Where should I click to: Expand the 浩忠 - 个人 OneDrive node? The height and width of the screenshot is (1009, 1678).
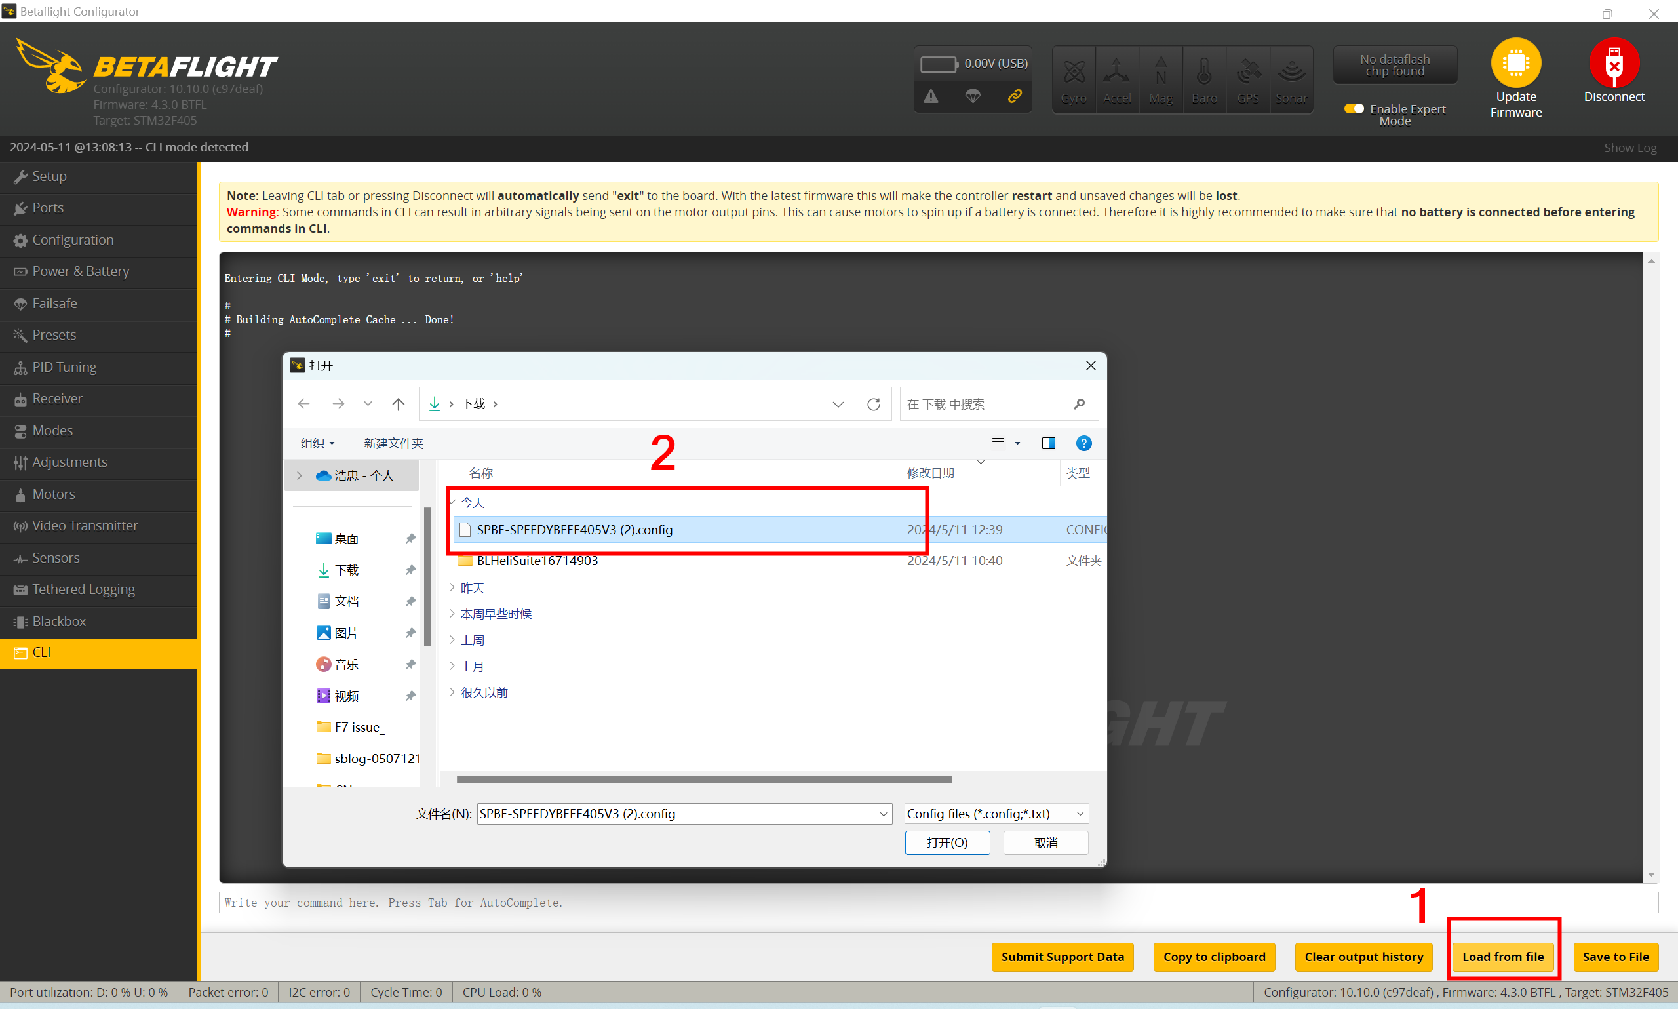coord(299,476)
